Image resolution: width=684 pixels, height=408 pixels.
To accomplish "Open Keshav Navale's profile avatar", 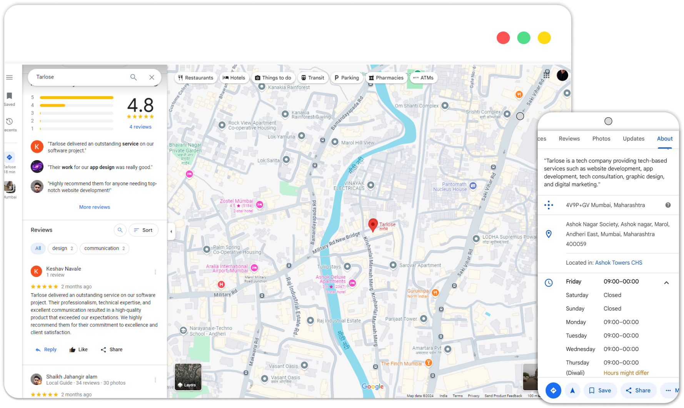I will pyautogui.click(x=36, y=271).
